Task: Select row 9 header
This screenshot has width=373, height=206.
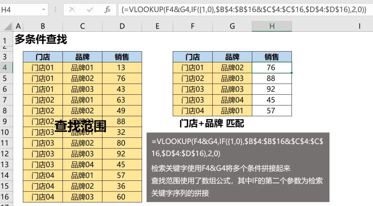Action: pos(7,122)
